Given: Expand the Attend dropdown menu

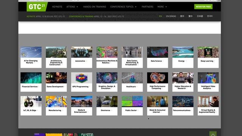Looking at the screenshot, I should [x=72, y=7].
